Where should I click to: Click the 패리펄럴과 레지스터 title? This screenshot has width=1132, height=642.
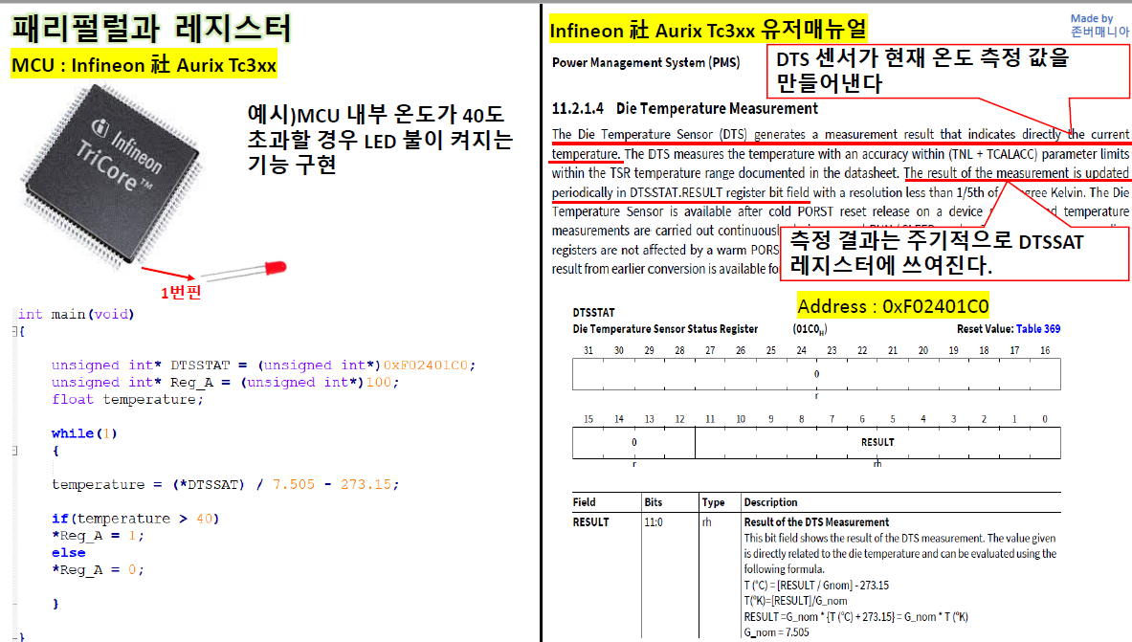(151, 29)
